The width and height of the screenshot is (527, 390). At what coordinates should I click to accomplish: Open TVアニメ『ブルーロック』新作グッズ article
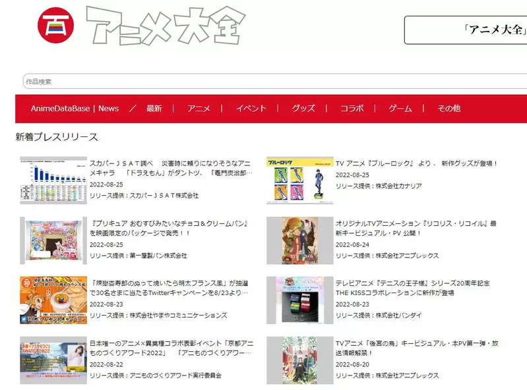coord(416,163)
